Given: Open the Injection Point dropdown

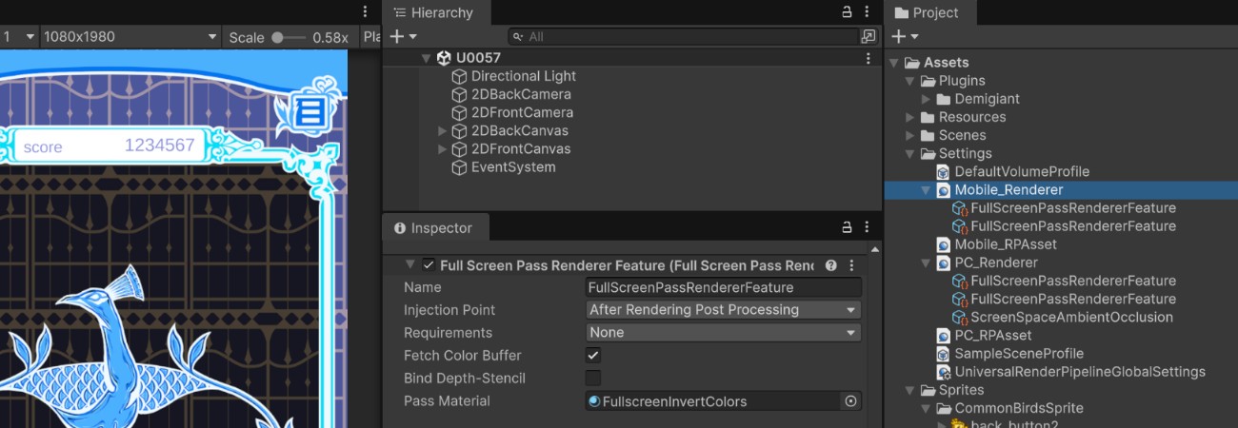Looking at the screenshot, I should coord(723,310).
